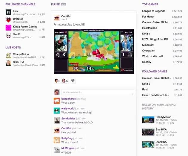Image resolution: width=188 pixels, height=156 pixels.
Task: Click SaltyDog username in comments
Action: coord(67,138)
